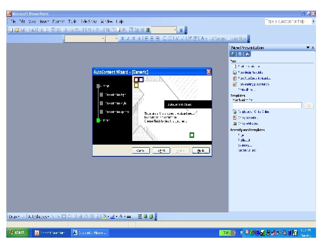Click the Align Right icon
This screenshot has height=244, width=325.
[158, 38]
